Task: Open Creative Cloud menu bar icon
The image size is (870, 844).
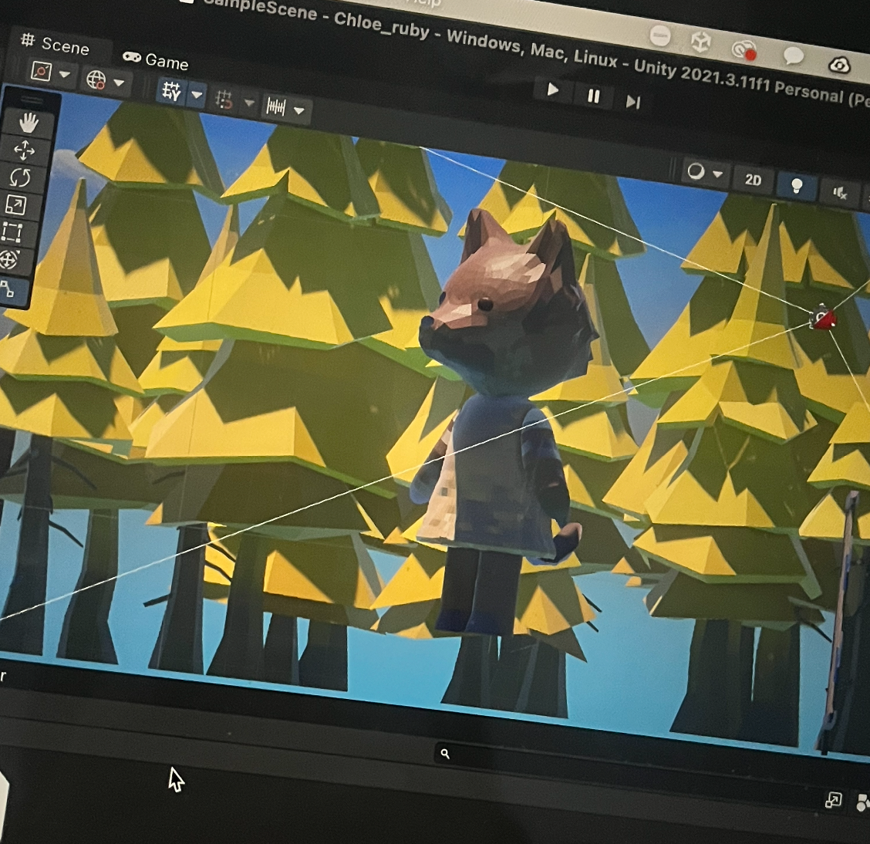Action: 744,50
